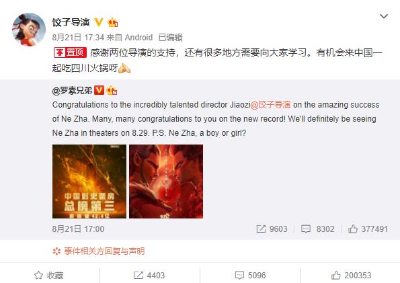Like the post showing 200353 likes
Viewport: 400px width, 283px height.
coord(352,276)
